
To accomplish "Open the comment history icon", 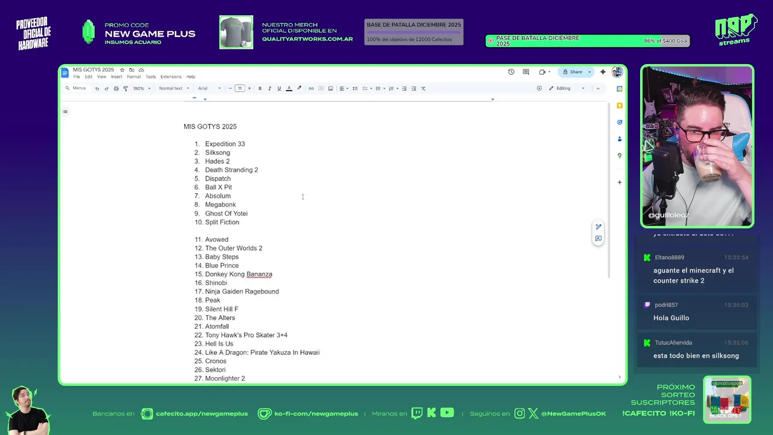I will pyautogui.click(x=525, y=72).
